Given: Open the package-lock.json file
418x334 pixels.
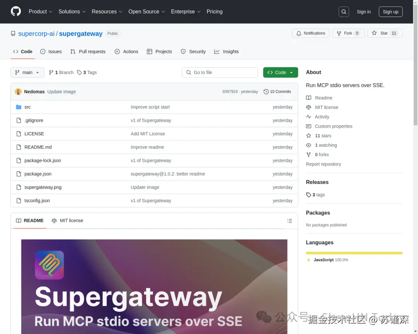Looking at the screenshot, I should [43, 160].
